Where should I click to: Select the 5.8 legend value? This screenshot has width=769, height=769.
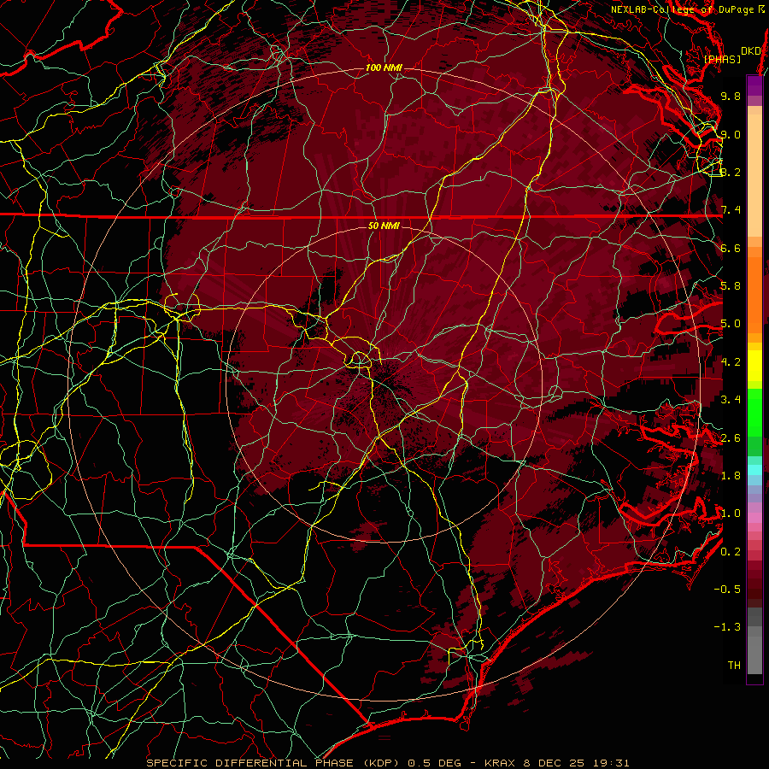point(731,286)
